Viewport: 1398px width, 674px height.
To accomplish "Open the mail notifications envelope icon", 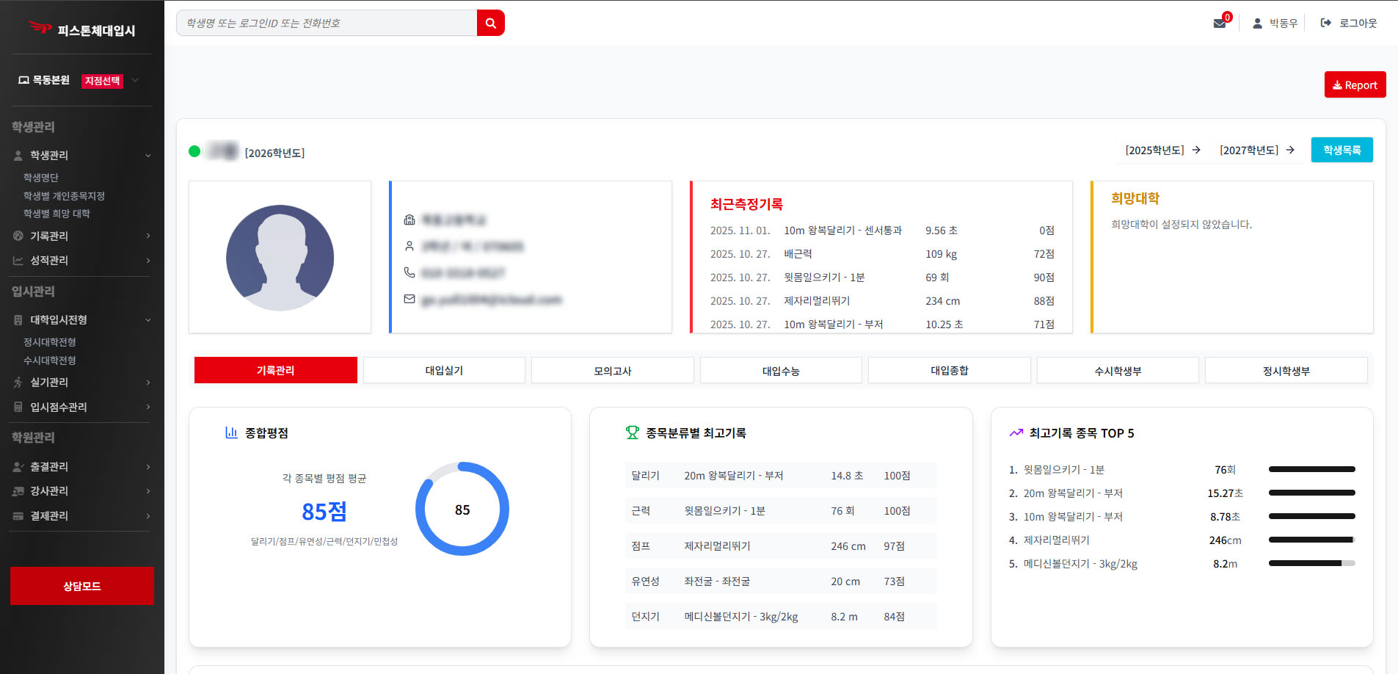I will point(1220,23).
